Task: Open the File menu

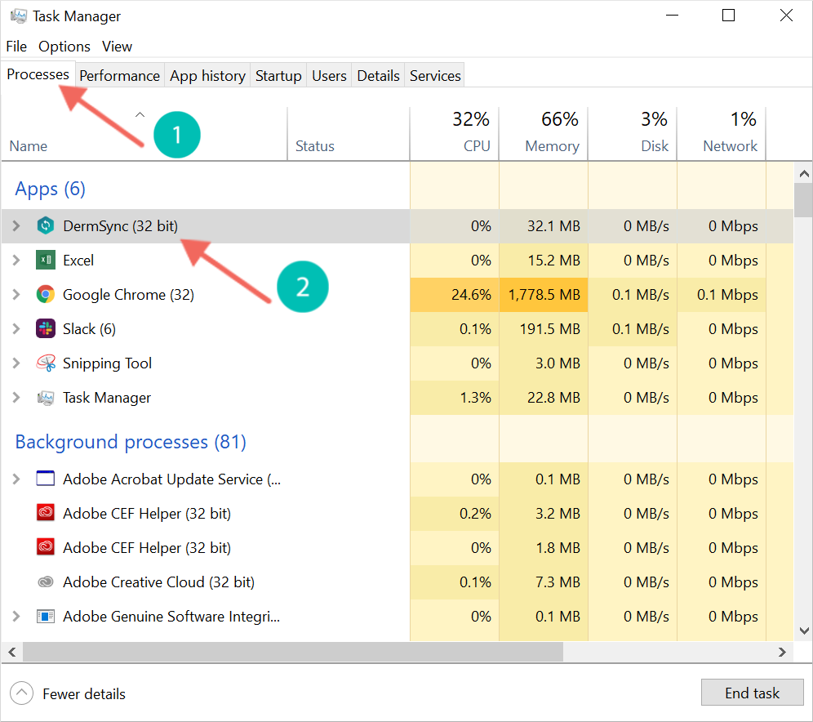Action: click(x=16, y=47)
